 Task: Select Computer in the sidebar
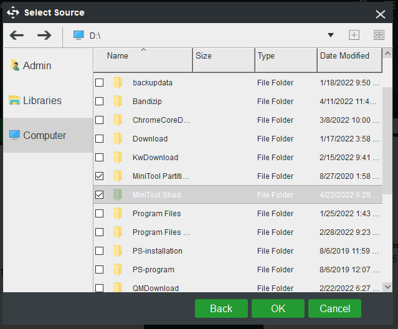click(x=48, y=135)
